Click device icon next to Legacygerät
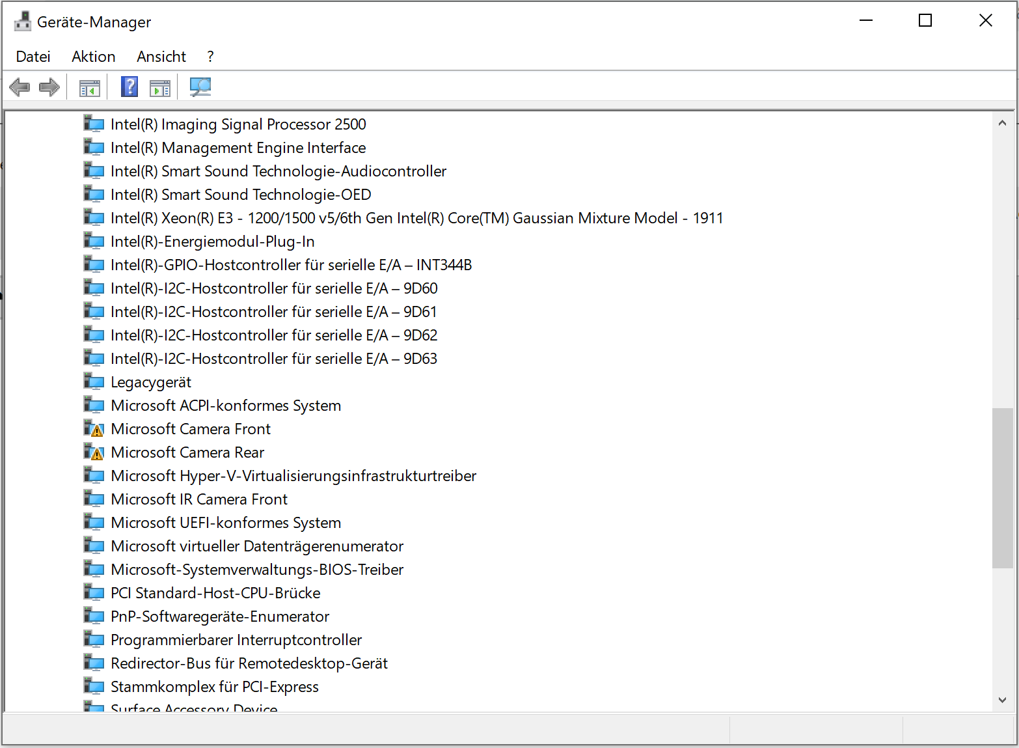 [94, 381]
